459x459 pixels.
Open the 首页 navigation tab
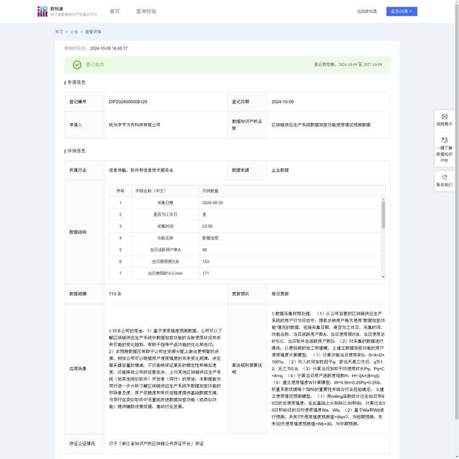coord(115,11)
